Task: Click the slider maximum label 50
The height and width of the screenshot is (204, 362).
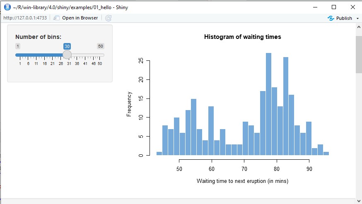Action: click(x=100, y=46)
